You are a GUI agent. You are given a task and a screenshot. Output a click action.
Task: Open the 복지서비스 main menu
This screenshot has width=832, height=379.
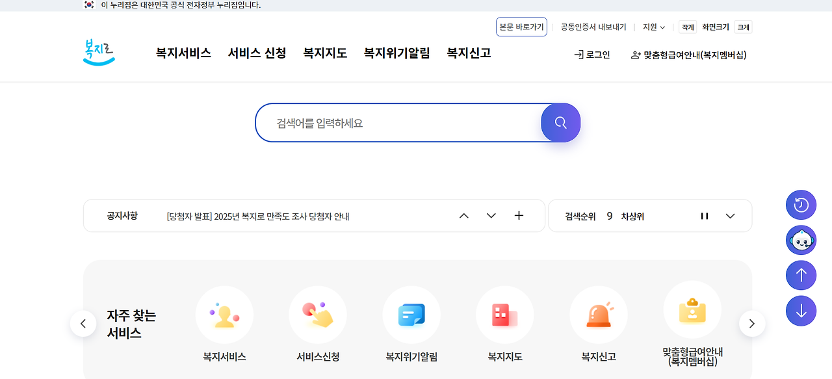pos(183,53)
